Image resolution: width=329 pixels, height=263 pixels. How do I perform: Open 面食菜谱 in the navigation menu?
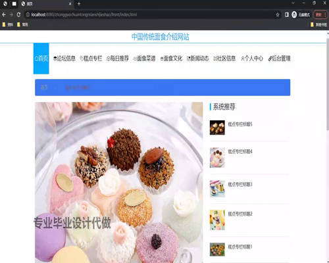(145, 59)
